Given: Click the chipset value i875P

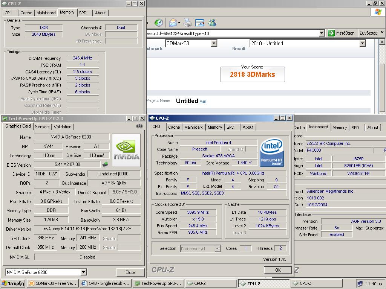Looking at the screenshot, I should pyautogui.click(x=358, y=159).
